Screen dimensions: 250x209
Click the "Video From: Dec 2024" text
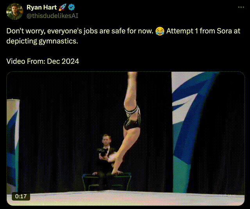click(x=43, y=61)
